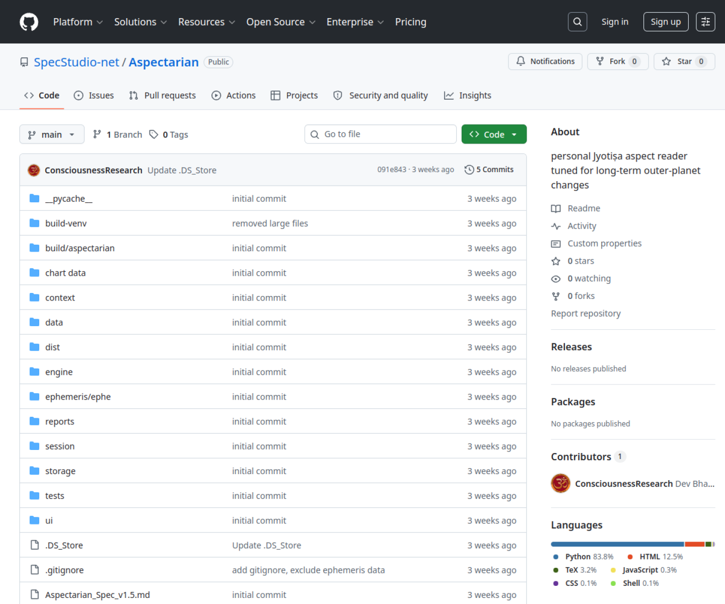Open the Aspectarian repository link

pyautogui.click(x=164, y=62)
